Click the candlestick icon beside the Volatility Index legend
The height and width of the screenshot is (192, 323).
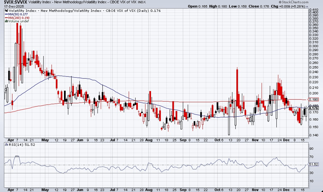coord(6,11)
